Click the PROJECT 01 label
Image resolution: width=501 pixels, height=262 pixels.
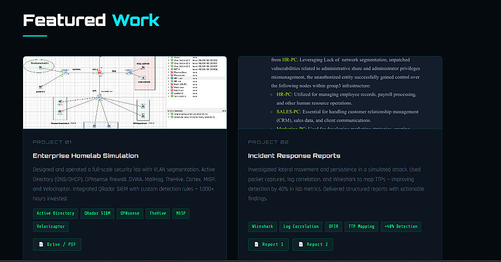point(52,142)
